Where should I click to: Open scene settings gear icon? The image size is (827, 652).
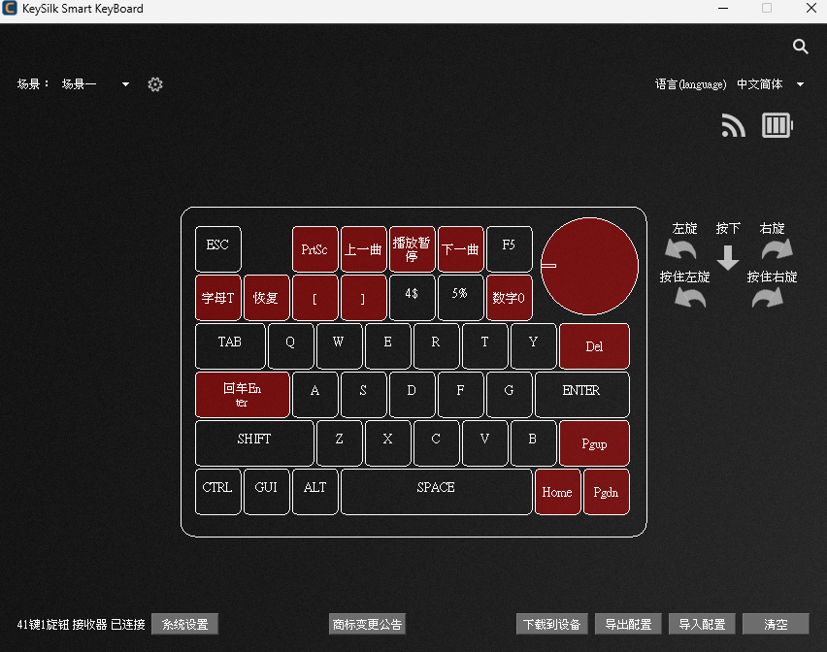[x=155, y=84]
